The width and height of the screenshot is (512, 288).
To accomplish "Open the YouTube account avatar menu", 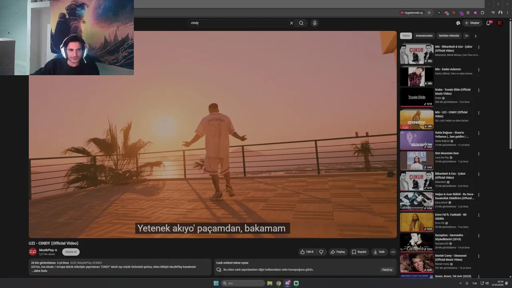I will 500,23.
